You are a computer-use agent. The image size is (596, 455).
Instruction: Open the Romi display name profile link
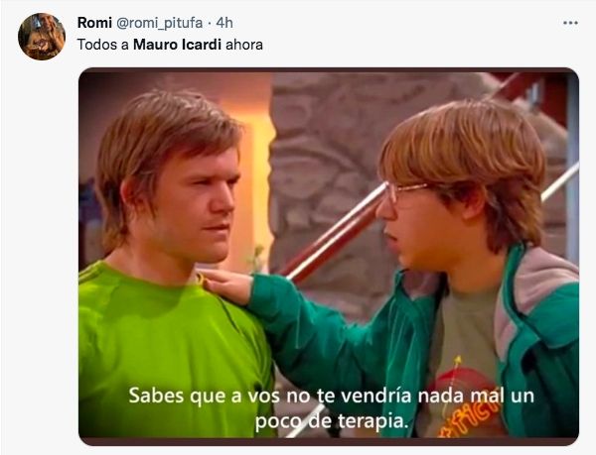pos(94,23)
